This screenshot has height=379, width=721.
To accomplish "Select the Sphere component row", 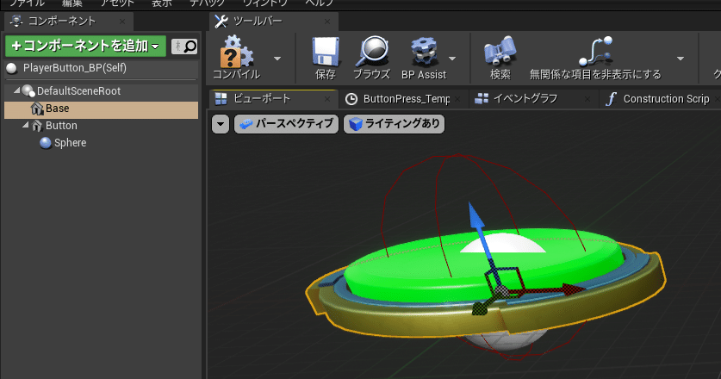I will click(101, 143).
